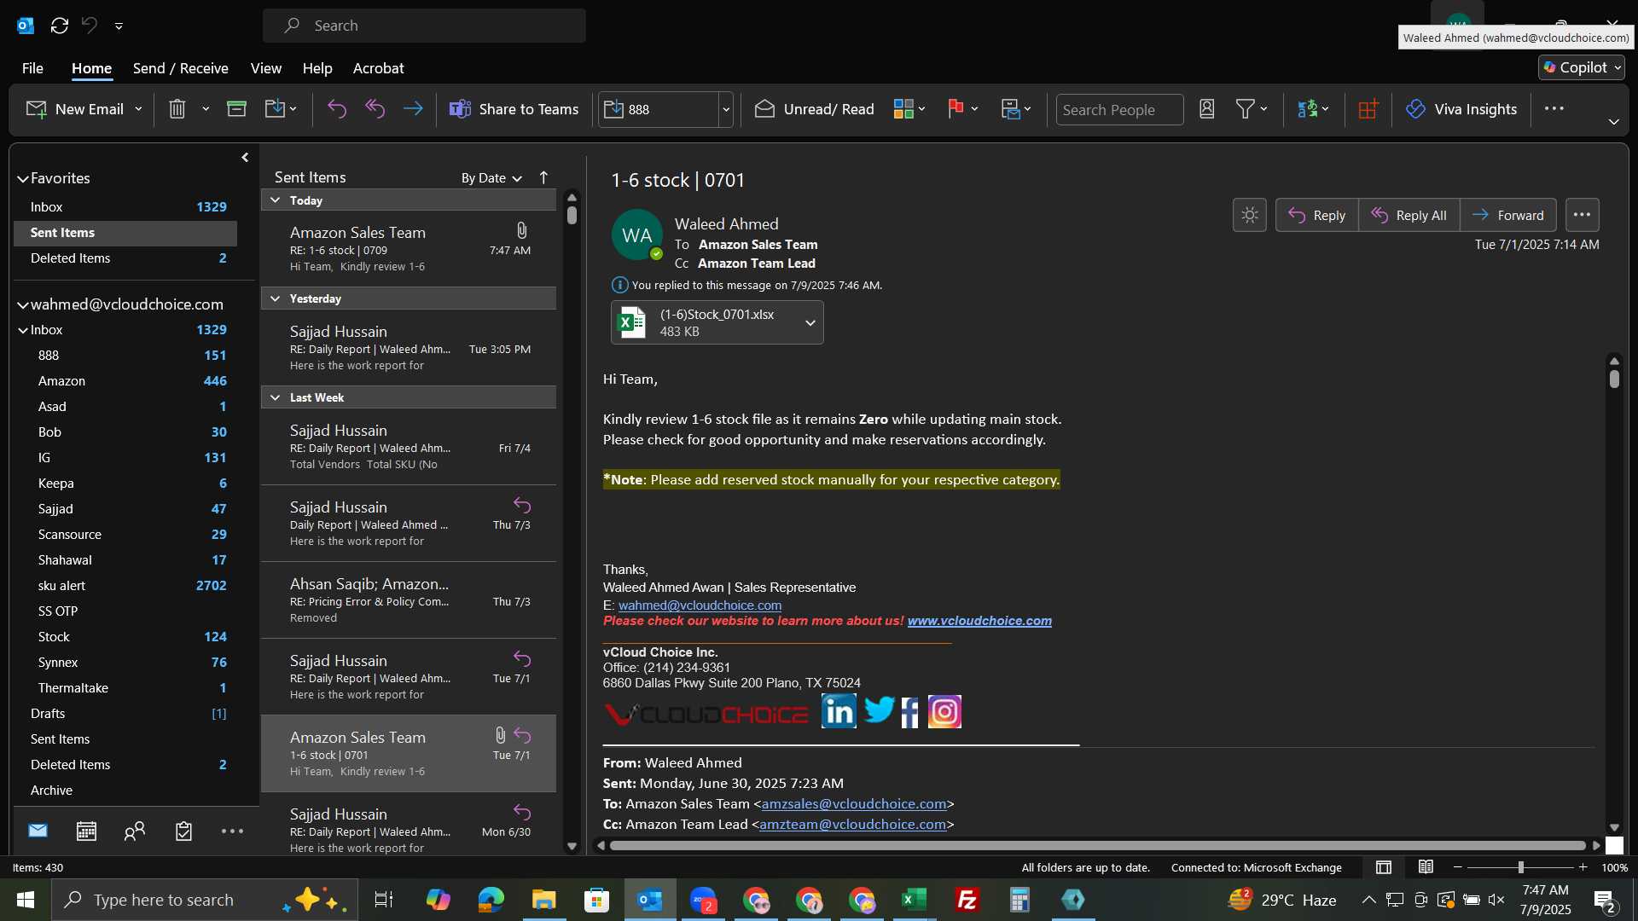This screenshot has height=921, width=1638.
Task: Click the orange add-ins grid icon
Action: click(1368, 109)
